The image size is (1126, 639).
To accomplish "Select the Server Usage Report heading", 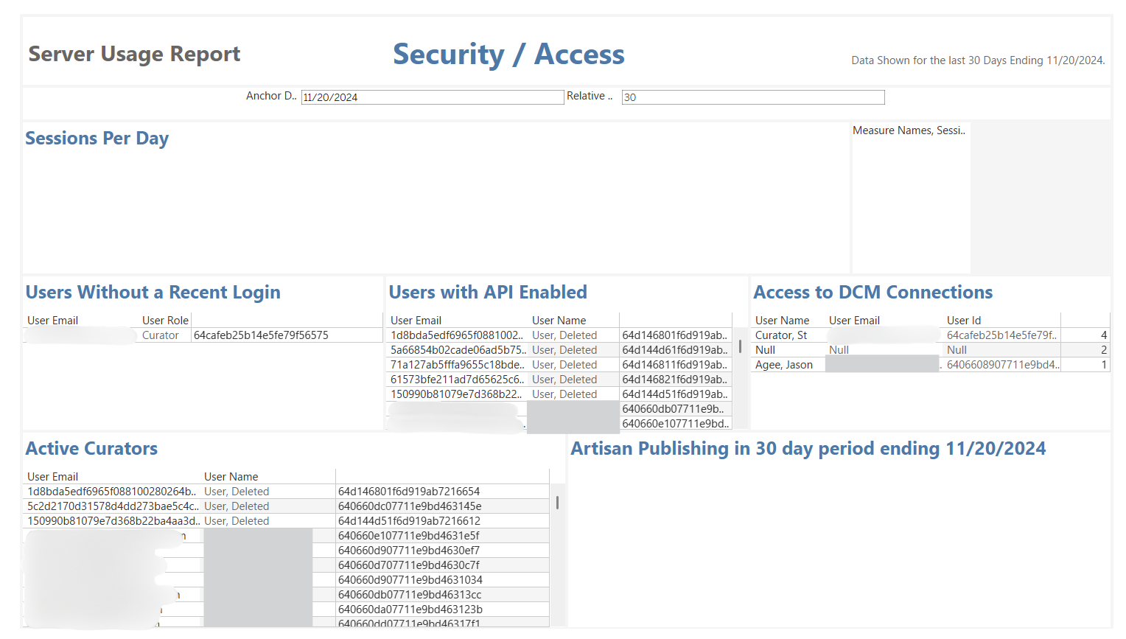I will click(134, 53).
